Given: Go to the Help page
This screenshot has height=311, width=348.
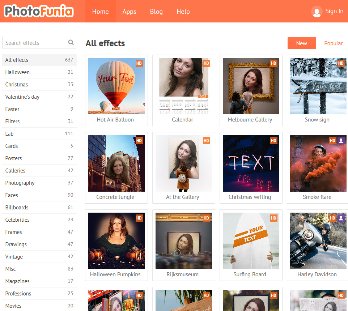Looking at the screenshot, I should coord(183,12).
